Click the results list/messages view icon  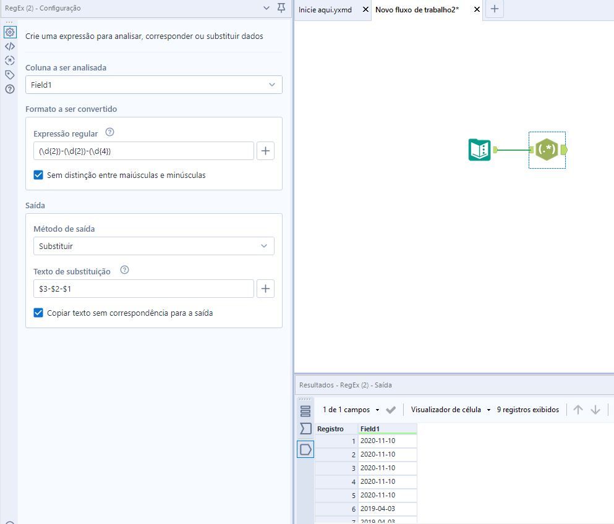(305, 411)
